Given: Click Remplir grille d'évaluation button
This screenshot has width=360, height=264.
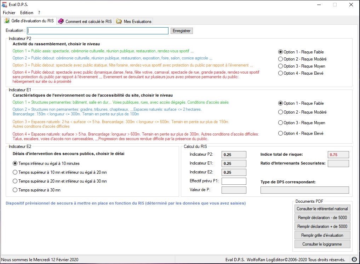Looking at the screenshot, I should (322, 235).
